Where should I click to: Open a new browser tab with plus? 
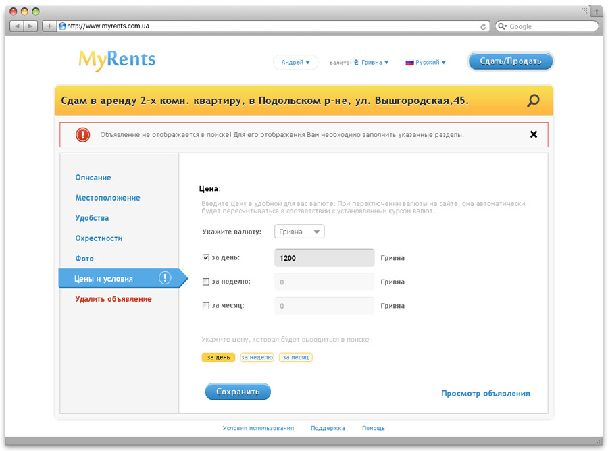tap(597, 11)
